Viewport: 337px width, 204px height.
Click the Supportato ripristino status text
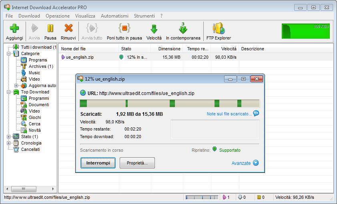pos(230,150)
